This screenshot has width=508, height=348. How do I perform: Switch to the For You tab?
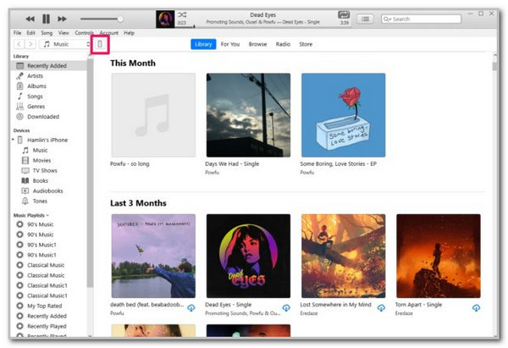pyautogui.click(x=230, y=44)
